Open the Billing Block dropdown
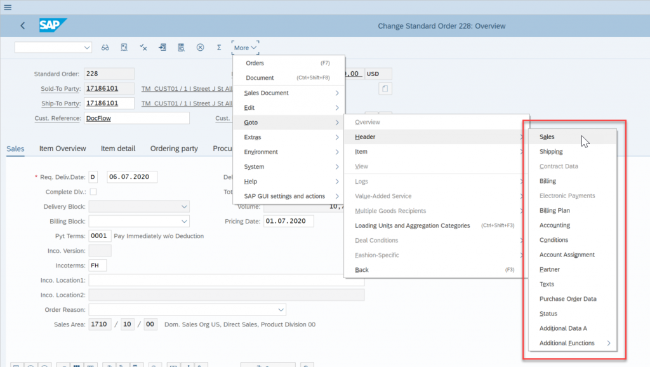 pyautogui.click(x=184, y=222)
